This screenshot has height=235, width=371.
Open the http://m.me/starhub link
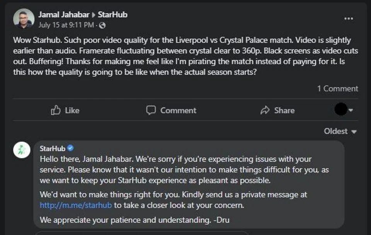tap(76, 205)
